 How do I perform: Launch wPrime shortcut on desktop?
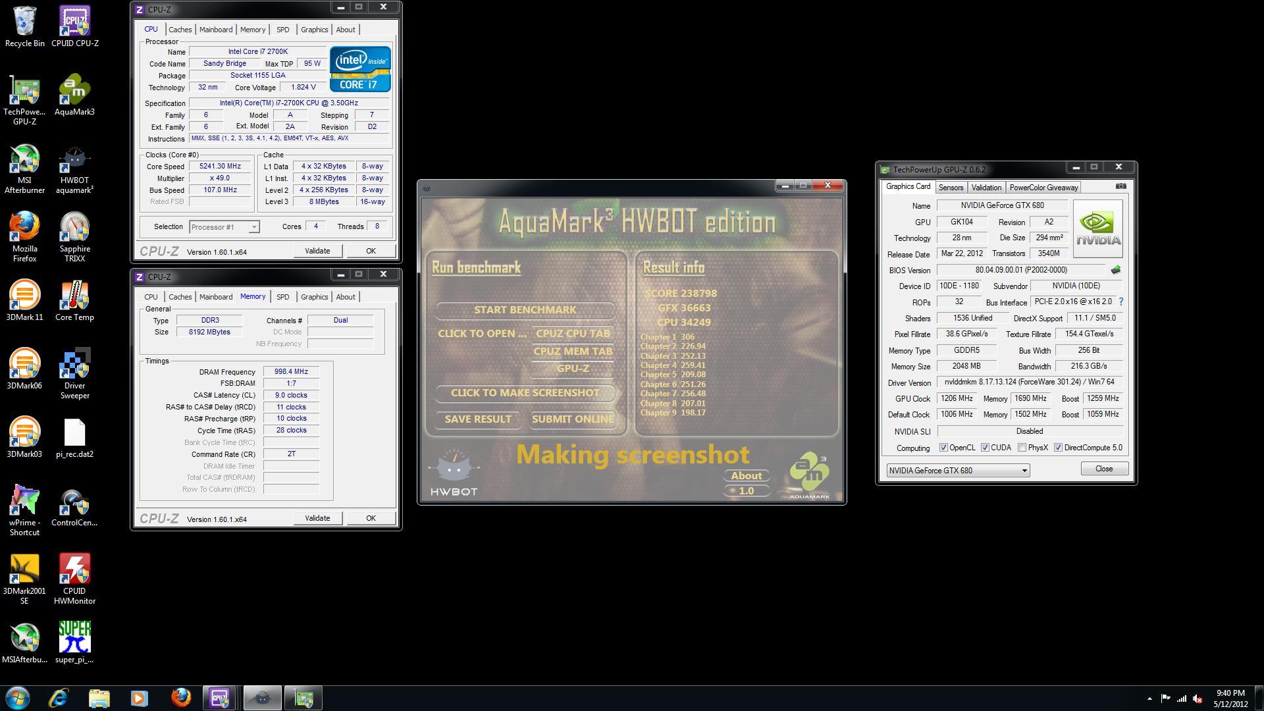[x=24, y=511]
